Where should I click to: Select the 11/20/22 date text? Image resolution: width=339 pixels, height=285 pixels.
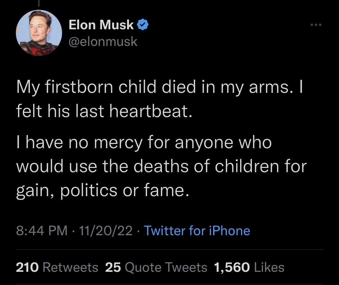(x=105, y=231)
